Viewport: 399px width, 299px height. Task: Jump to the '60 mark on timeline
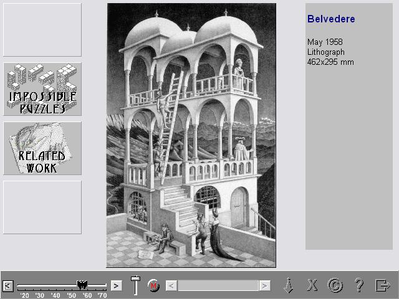(x=87, y=295)
